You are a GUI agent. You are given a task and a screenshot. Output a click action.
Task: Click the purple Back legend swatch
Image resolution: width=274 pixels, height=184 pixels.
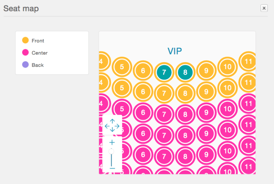[x=25, y=65]
